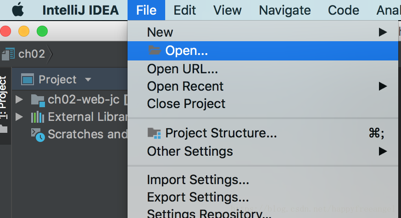
Task: Click folder icon beside Open menu item
Action: tap(155, 50)
